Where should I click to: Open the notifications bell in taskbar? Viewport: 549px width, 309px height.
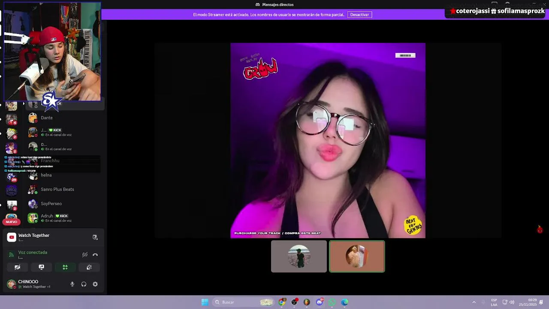(541, 302)
